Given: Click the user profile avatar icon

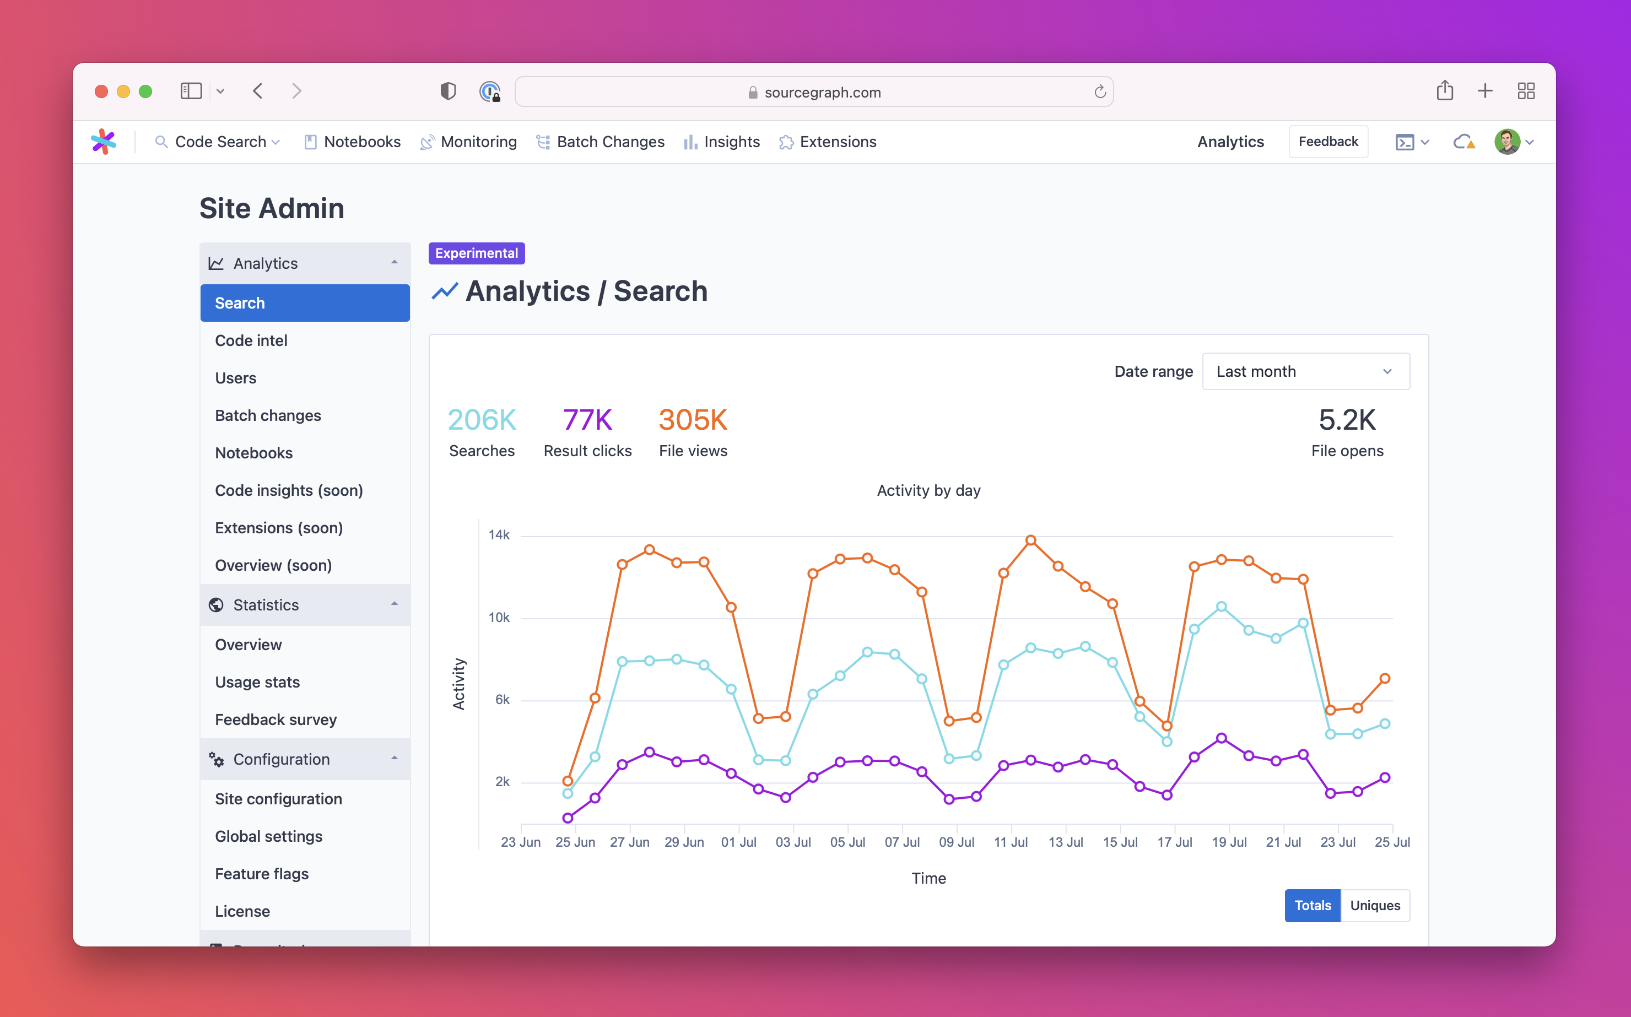Looking at the screenshot, I should coord(1508,142).
